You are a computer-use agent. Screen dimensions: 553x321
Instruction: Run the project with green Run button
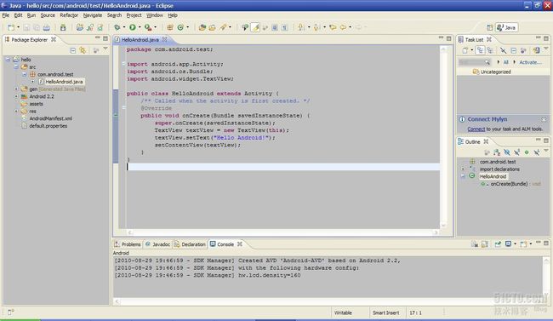tap(133, 27)
